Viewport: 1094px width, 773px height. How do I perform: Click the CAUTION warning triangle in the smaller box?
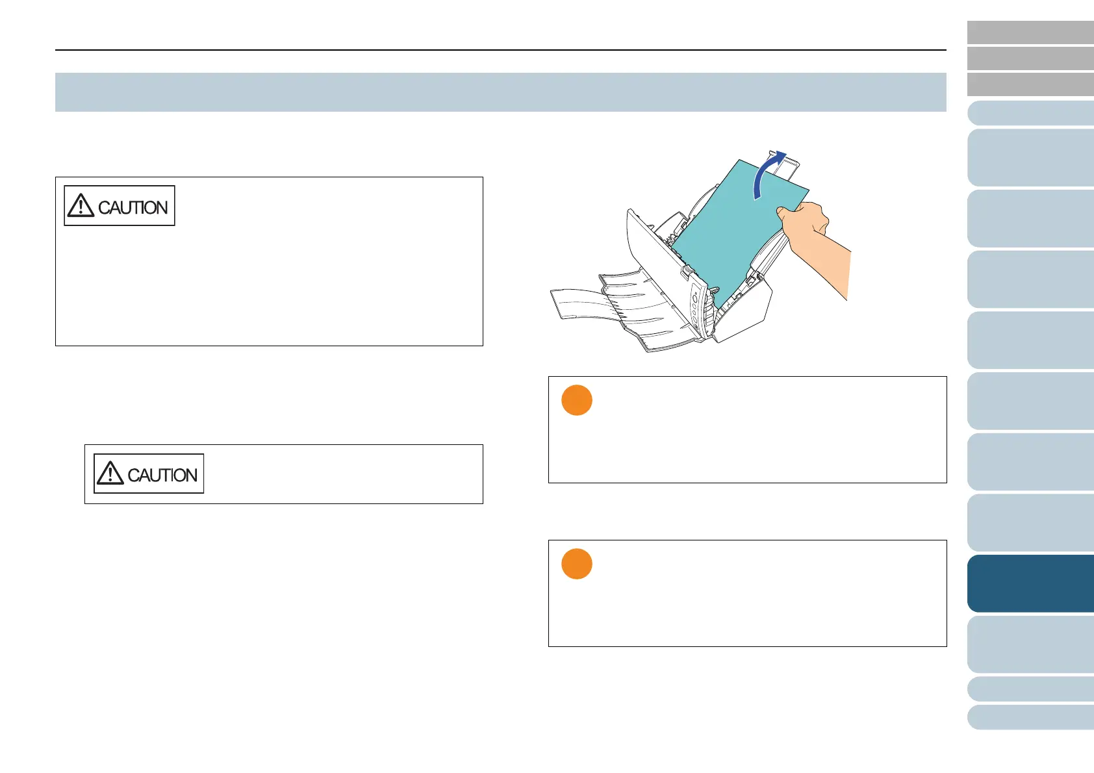(x=110, y=474)
